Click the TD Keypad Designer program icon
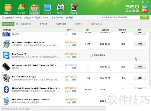Screen dimensions: 151x111 pyautogui.click(x=6, y=44)
